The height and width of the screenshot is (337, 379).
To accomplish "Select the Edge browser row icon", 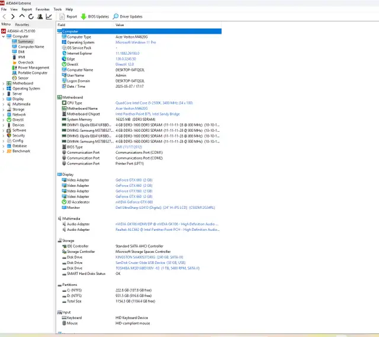I will click(64, 59).
